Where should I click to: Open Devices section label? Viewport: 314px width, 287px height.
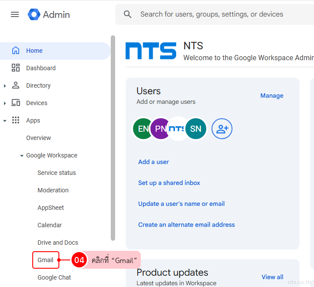tap(37, 103)
